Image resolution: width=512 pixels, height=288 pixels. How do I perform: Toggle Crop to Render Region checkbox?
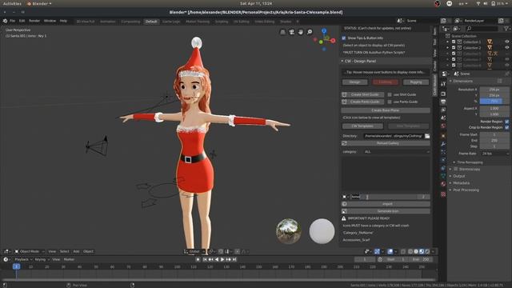tap(506, 127)
